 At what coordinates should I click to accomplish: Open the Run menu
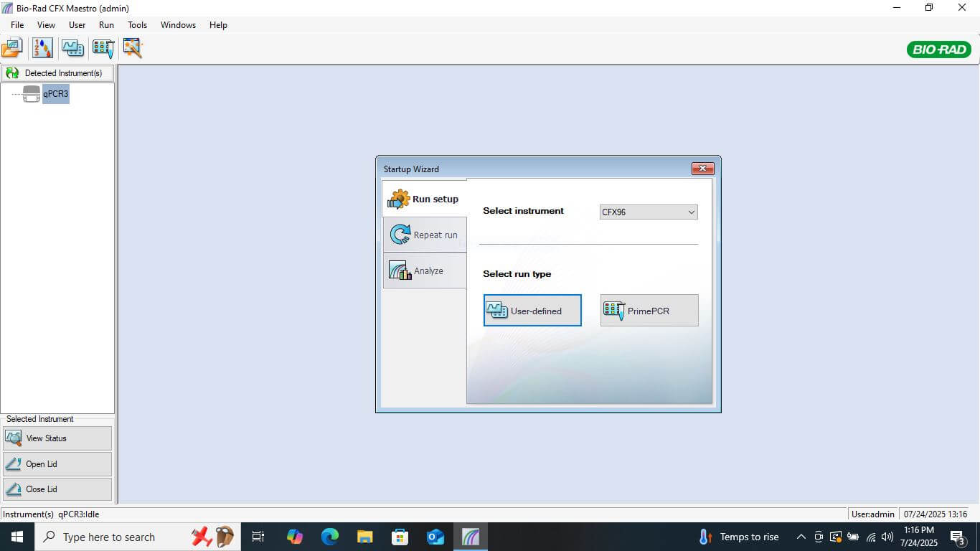point(106,25)
